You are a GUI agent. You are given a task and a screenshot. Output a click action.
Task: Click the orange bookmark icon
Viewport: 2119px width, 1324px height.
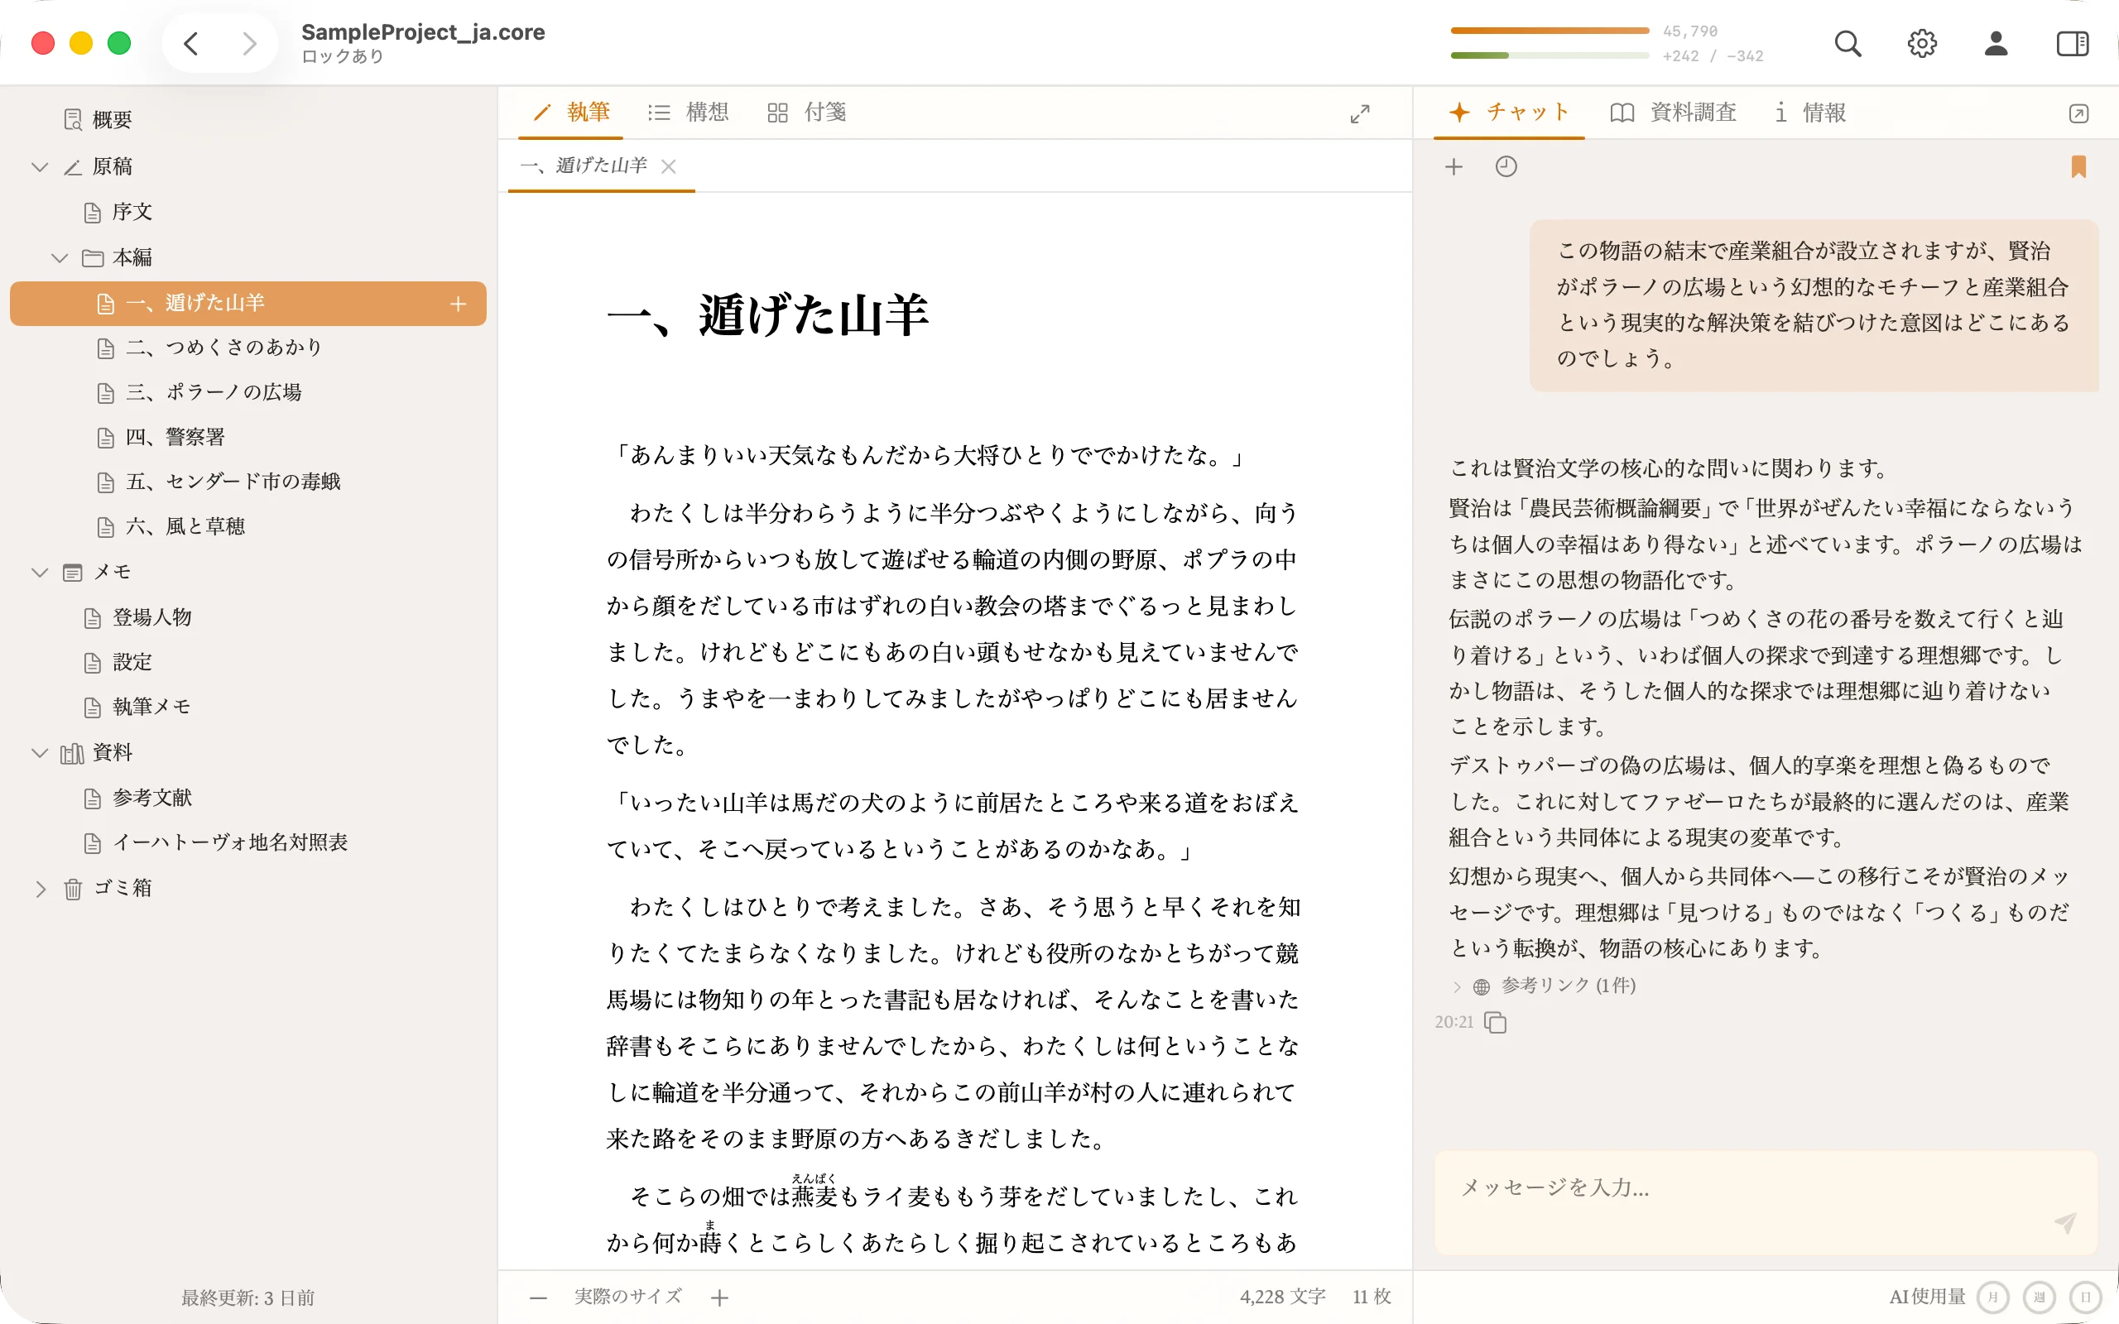(2078, 166)
